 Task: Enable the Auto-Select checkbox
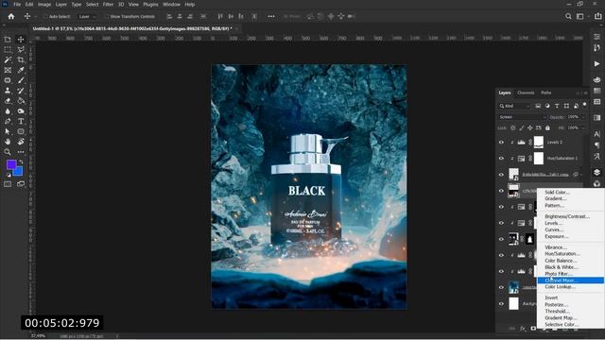pos(45,17)
